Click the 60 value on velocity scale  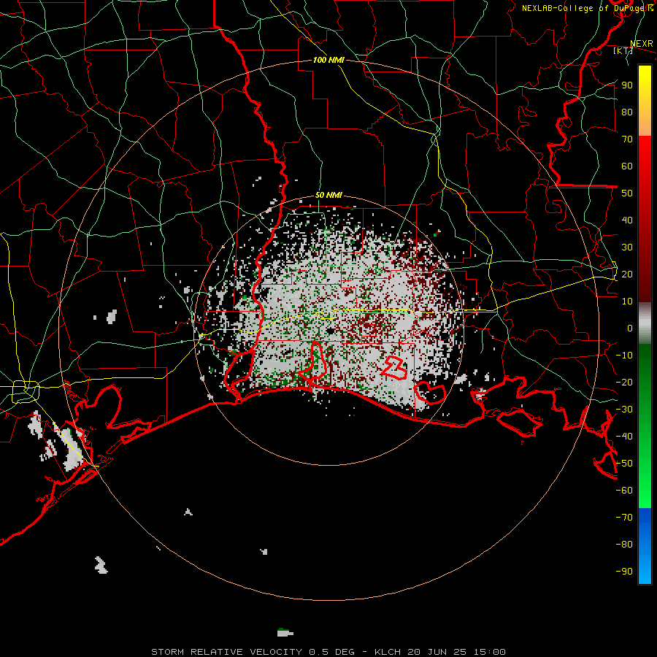coord(627,166)
